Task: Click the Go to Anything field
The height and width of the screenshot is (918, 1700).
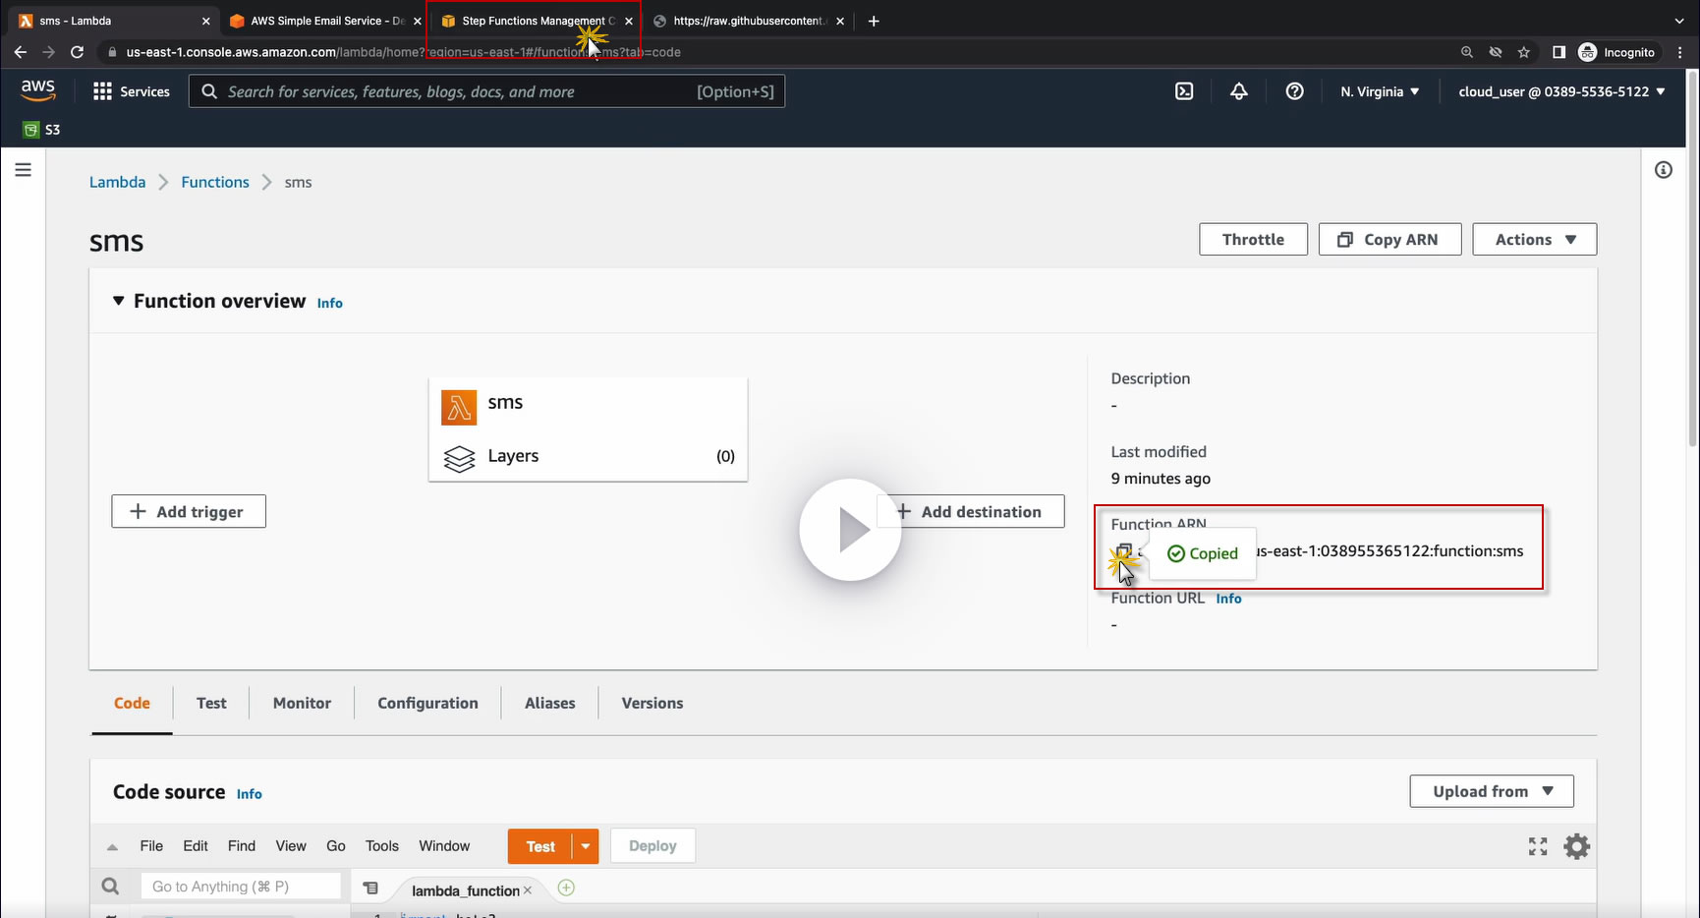Action: (241, 887)
